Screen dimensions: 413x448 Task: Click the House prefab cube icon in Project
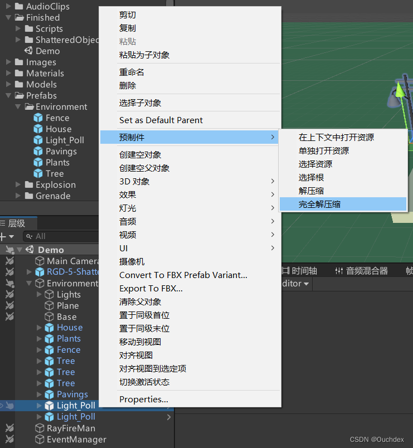pos(38,129)
